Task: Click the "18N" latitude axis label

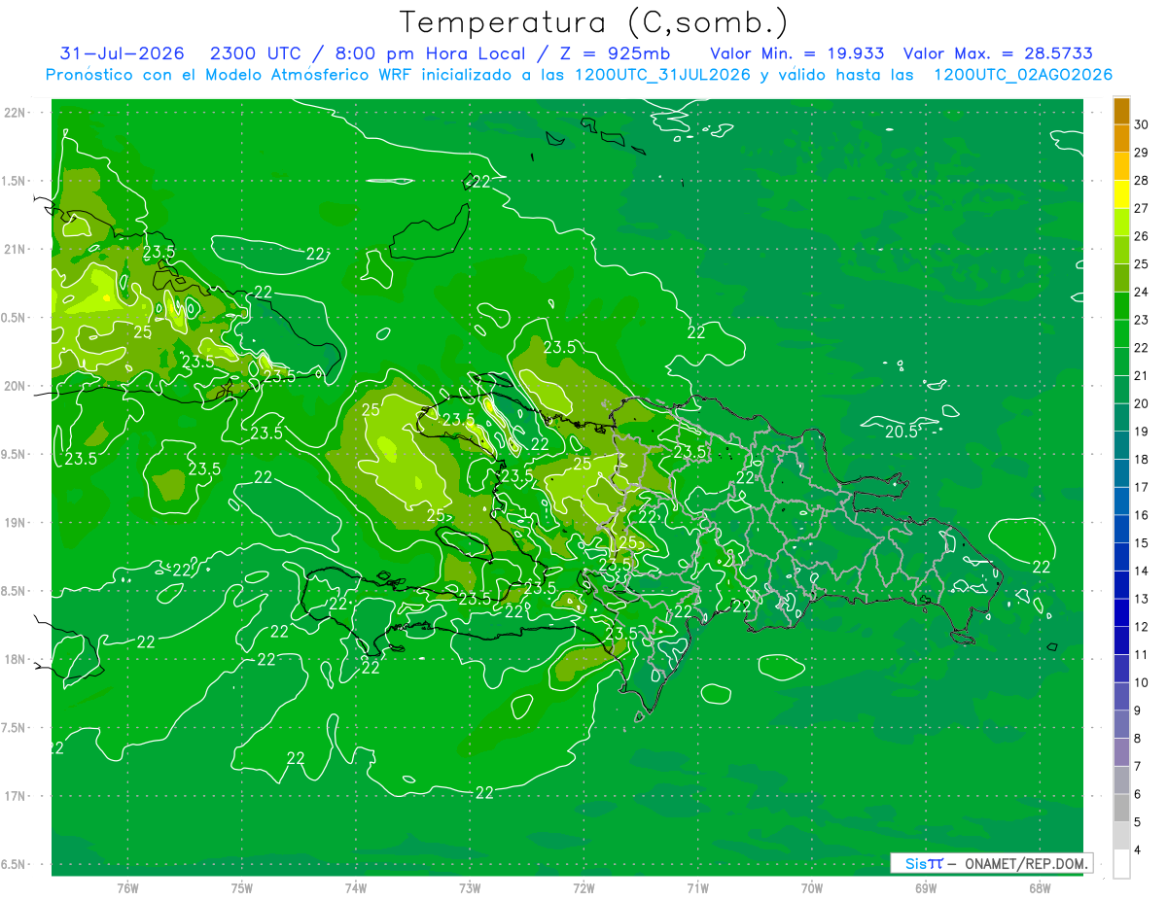Action: [x=17, y=659]
